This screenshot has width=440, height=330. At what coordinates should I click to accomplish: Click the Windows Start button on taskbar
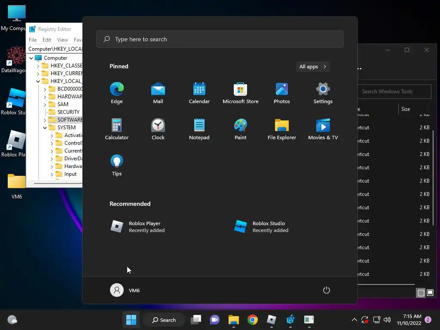pos(131,320)
